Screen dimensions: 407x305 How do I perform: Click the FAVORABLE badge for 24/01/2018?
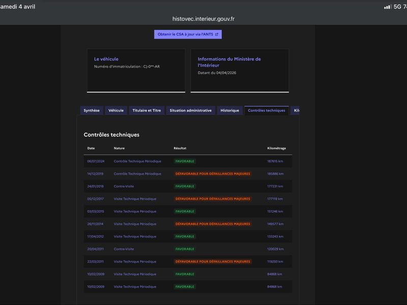[x=185, y=186]
